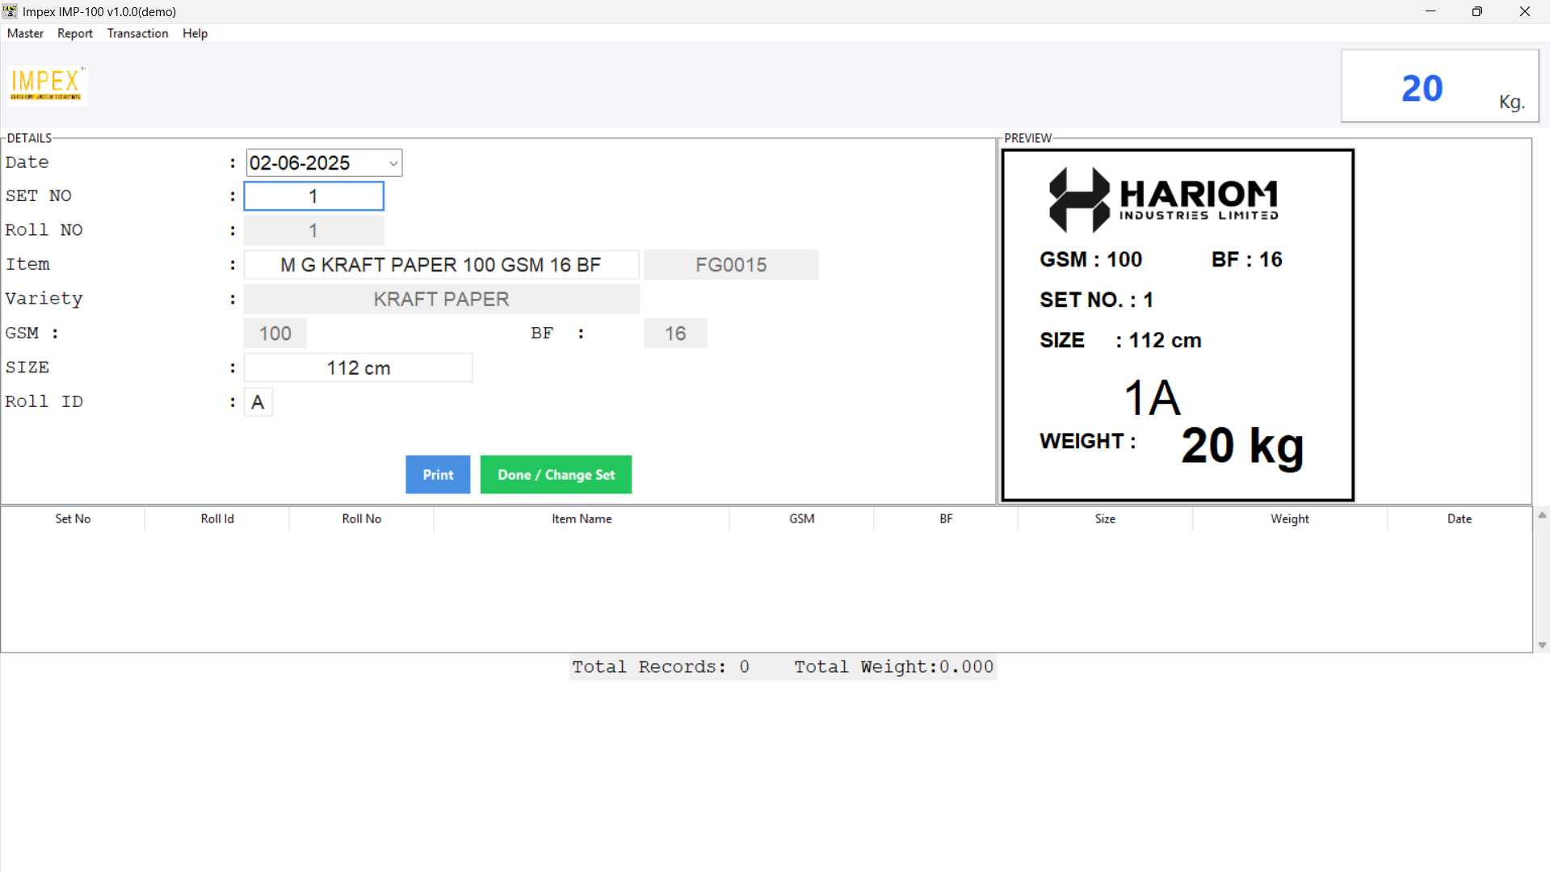Screen dimensions: 1550x873
Task: Open the Date dropdown calendar
Action: 392,162
